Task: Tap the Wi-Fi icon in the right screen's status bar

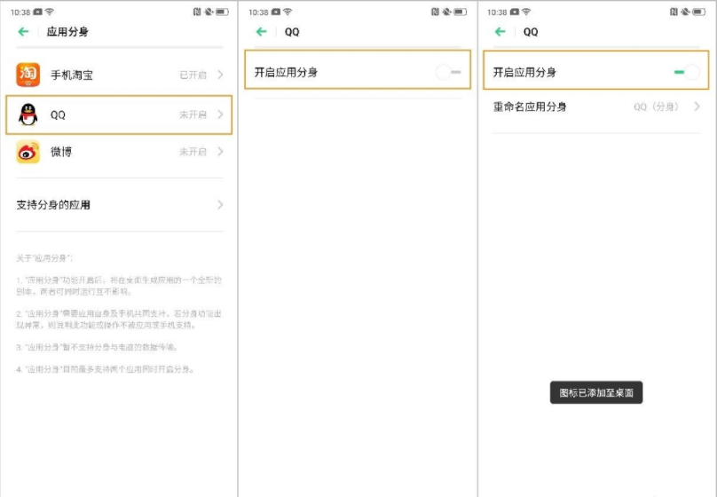Action: (x=526, y=12)
